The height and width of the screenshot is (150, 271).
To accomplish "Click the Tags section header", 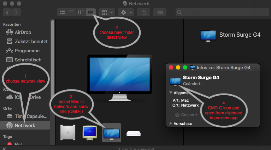I will coord(7,137).
